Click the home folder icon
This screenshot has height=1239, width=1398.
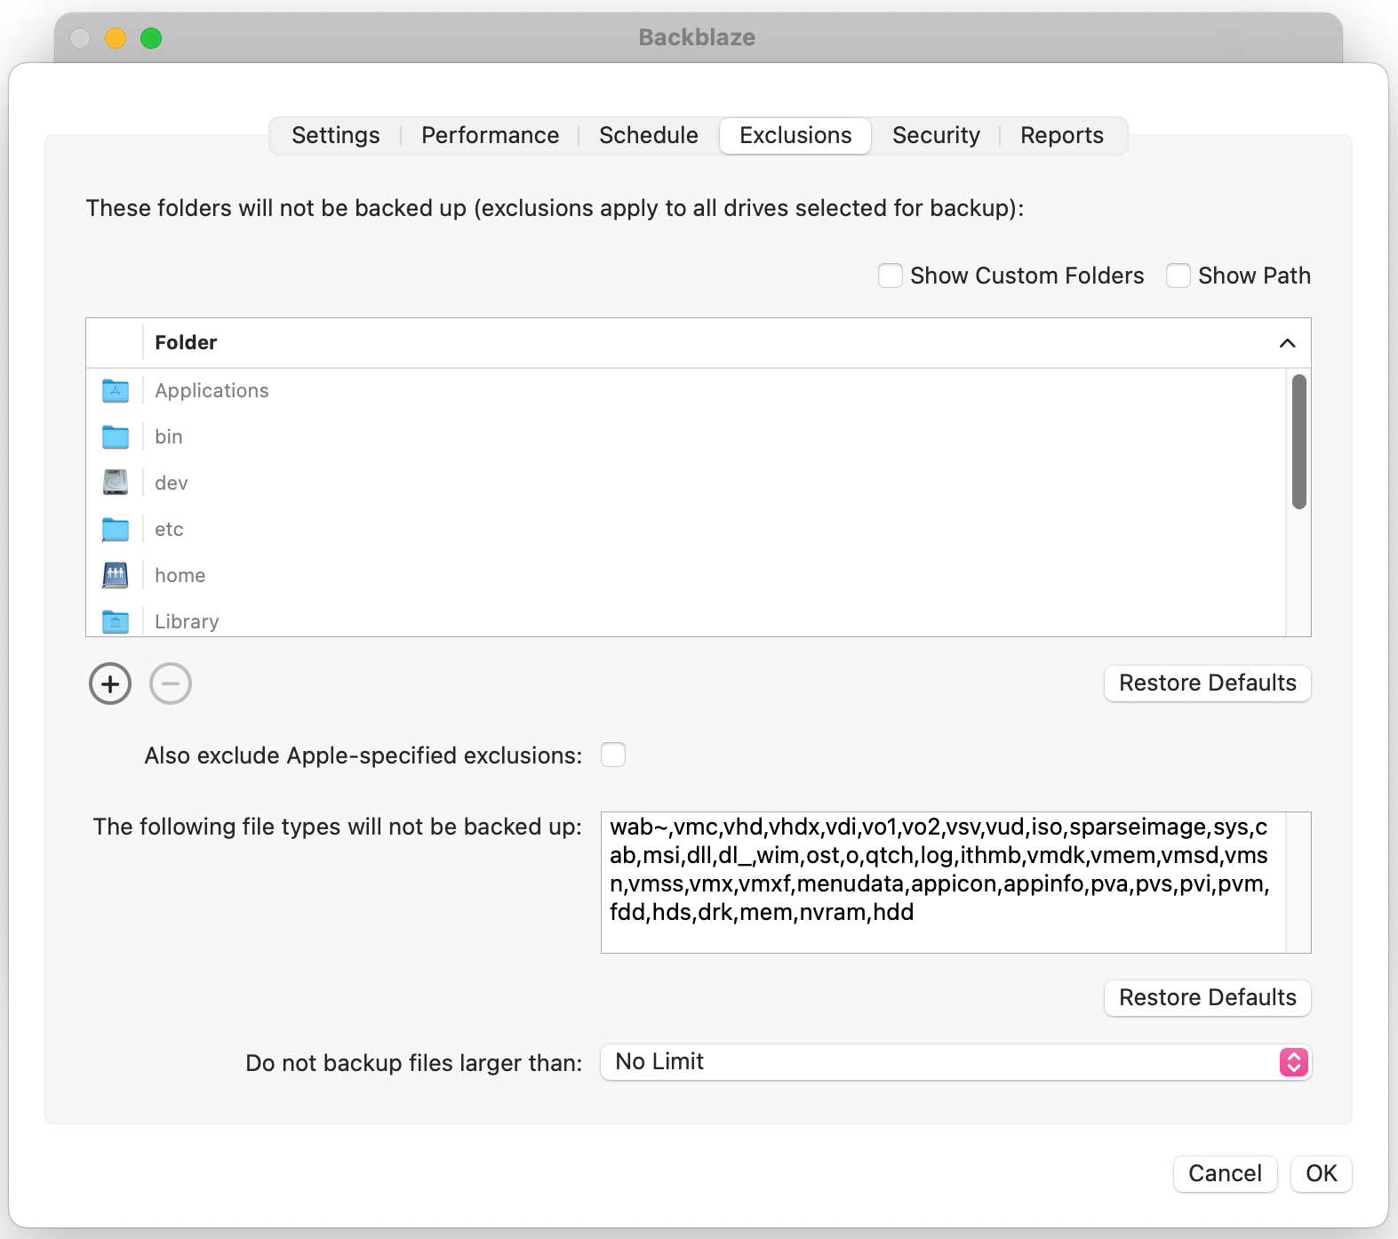[x=116, y=575]
